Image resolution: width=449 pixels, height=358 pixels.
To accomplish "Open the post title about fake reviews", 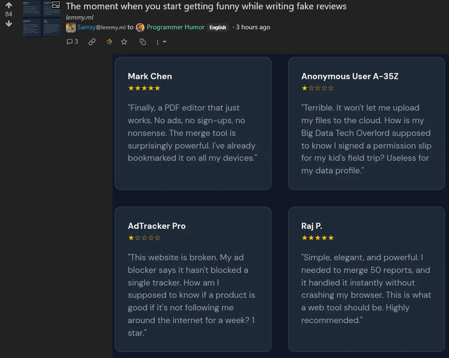I will 206,7.
